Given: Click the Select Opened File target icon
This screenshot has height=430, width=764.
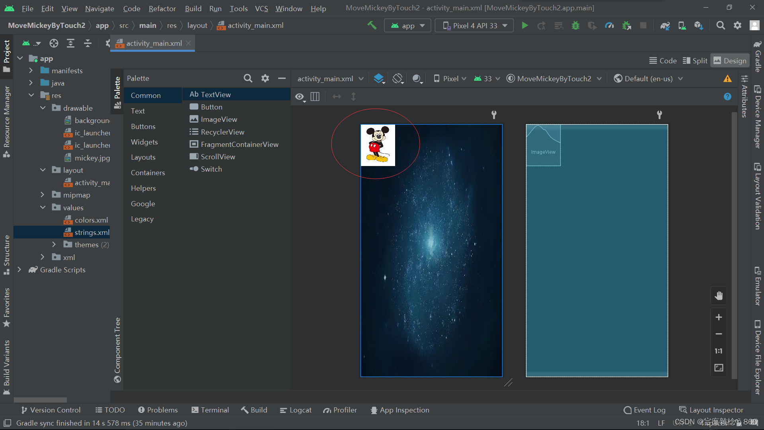Looking at the screenshot, I should 54,43.
